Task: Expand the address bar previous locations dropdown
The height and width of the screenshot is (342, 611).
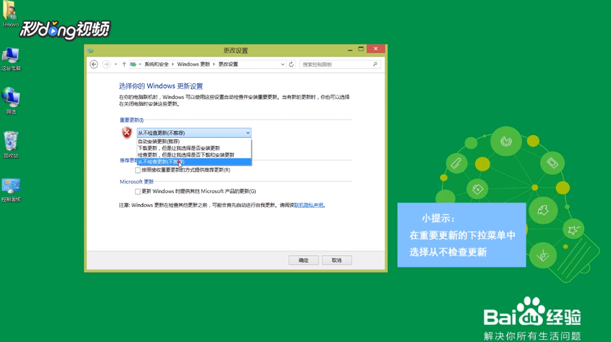Action: point(282,64)
